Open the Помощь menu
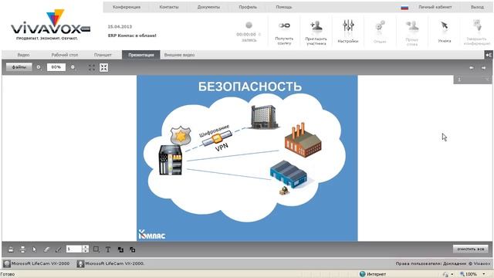 284,7
